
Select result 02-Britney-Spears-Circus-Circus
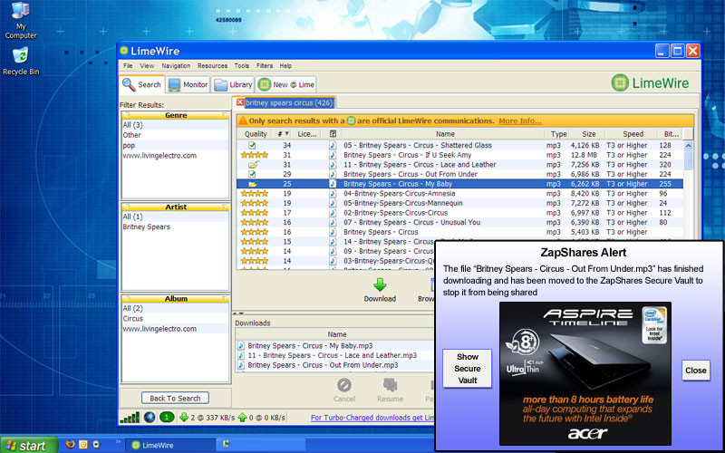(x=395, y=213)
